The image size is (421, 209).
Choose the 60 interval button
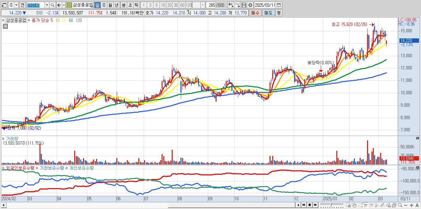(182, 5)
